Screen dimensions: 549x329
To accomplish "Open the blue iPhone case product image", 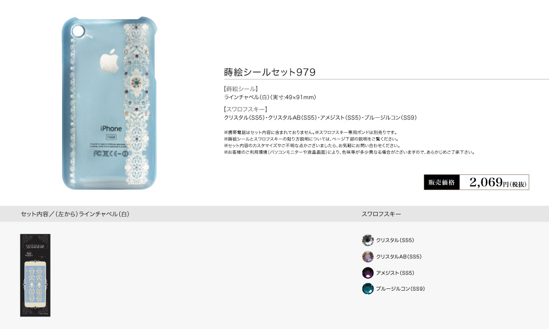I will 109,103.
